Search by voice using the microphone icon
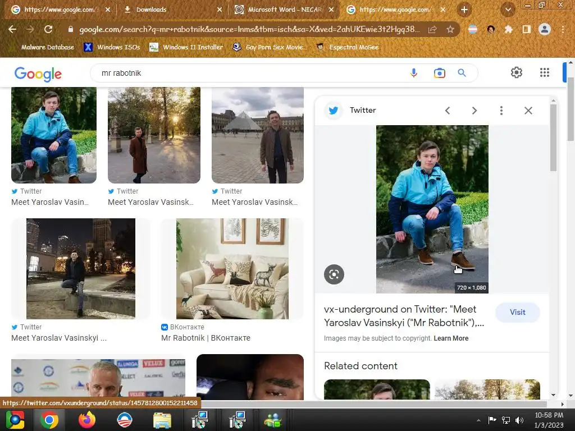This screenshot has height=431, width=575. pyautogui.click(x=414, y=73)
